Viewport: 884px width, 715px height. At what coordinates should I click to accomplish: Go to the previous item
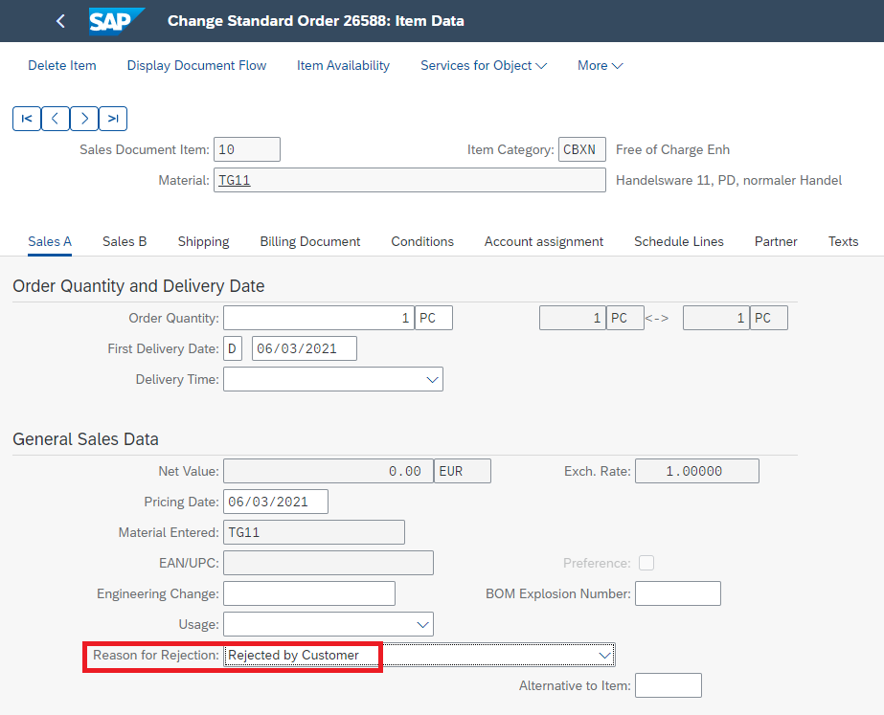coord(56,119)
